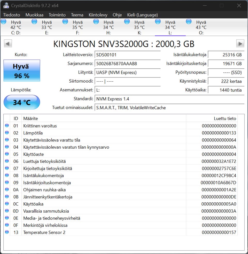
Task: Click the CrystalDiskInfo app icon in title bar
Action: pos(6,5)
